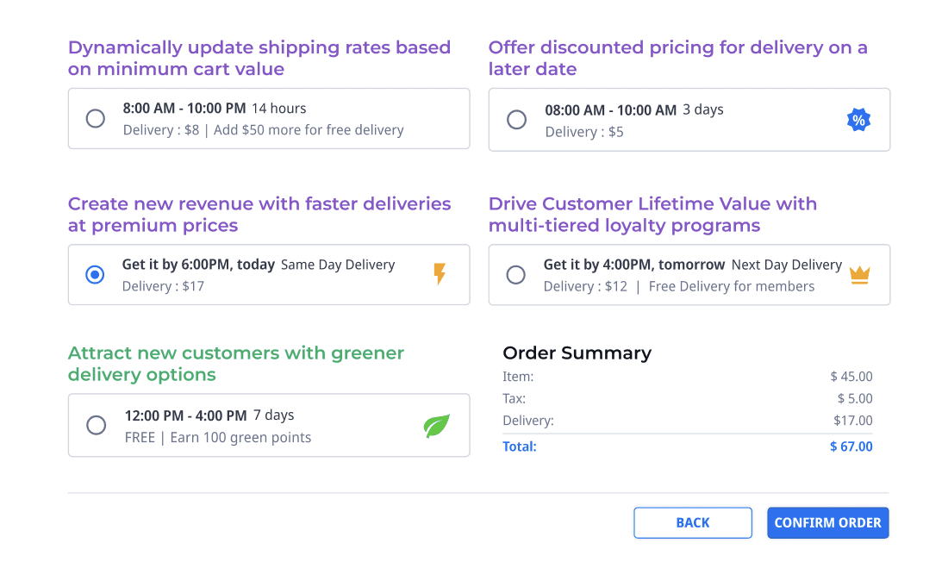948x562 pixels.
Task: Click the Order Summary heading
Action: tap(577, 353)
